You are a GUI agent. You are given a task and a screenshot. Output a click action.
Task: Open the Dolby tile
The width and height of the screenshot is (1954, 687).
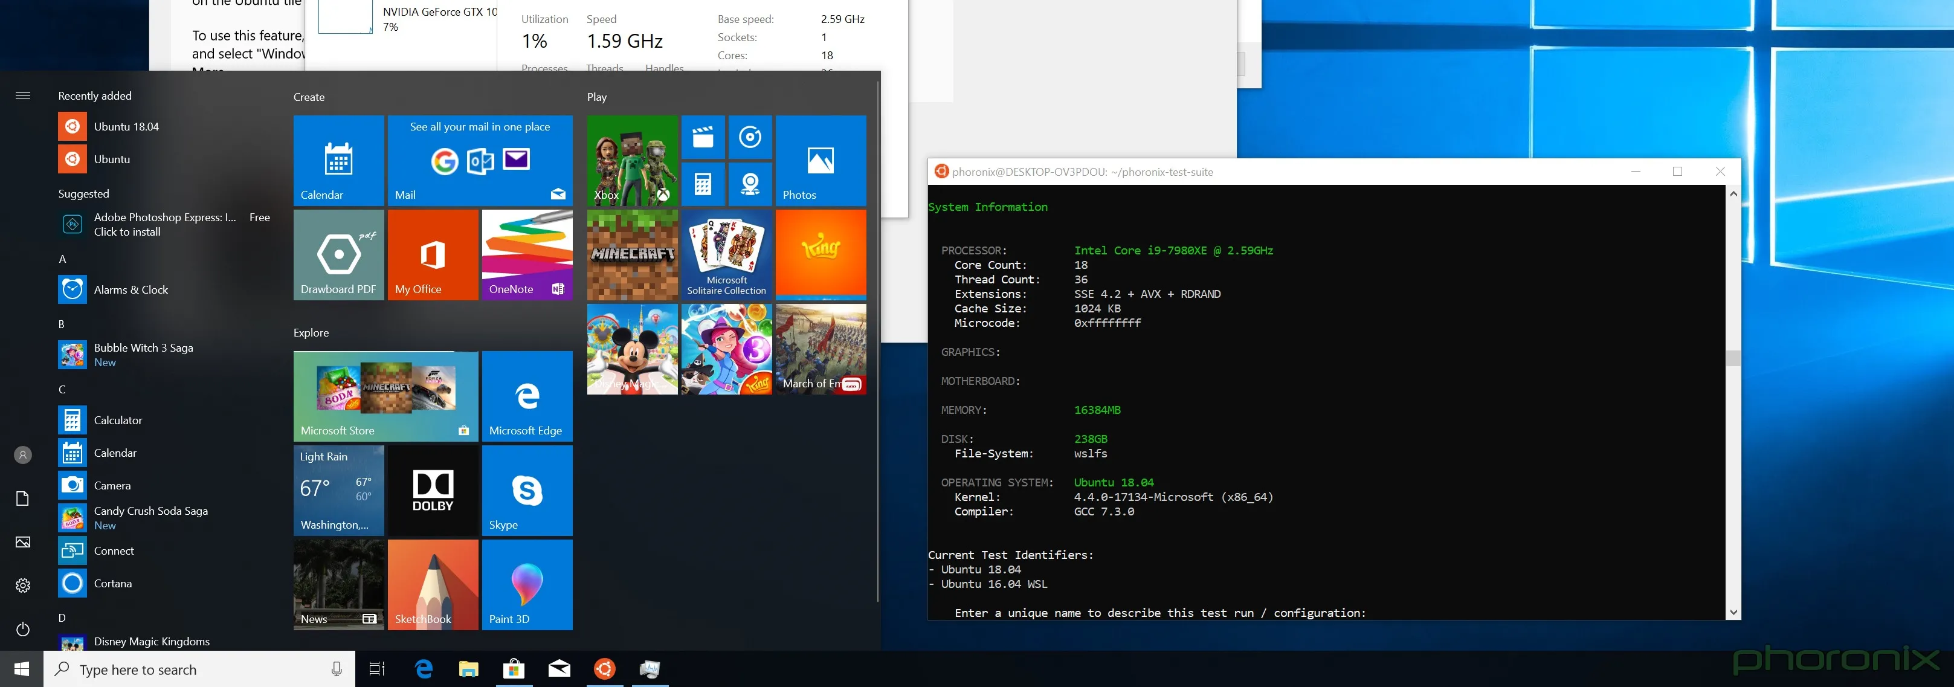point(433,491)
